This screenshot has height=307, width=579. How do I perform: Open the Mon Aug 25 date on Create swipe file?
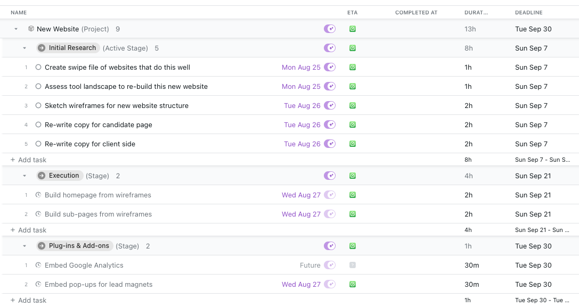coord(301,67)
